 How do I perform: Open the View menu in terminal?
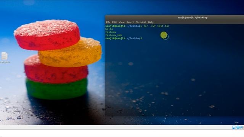click(x=122, y=22)
